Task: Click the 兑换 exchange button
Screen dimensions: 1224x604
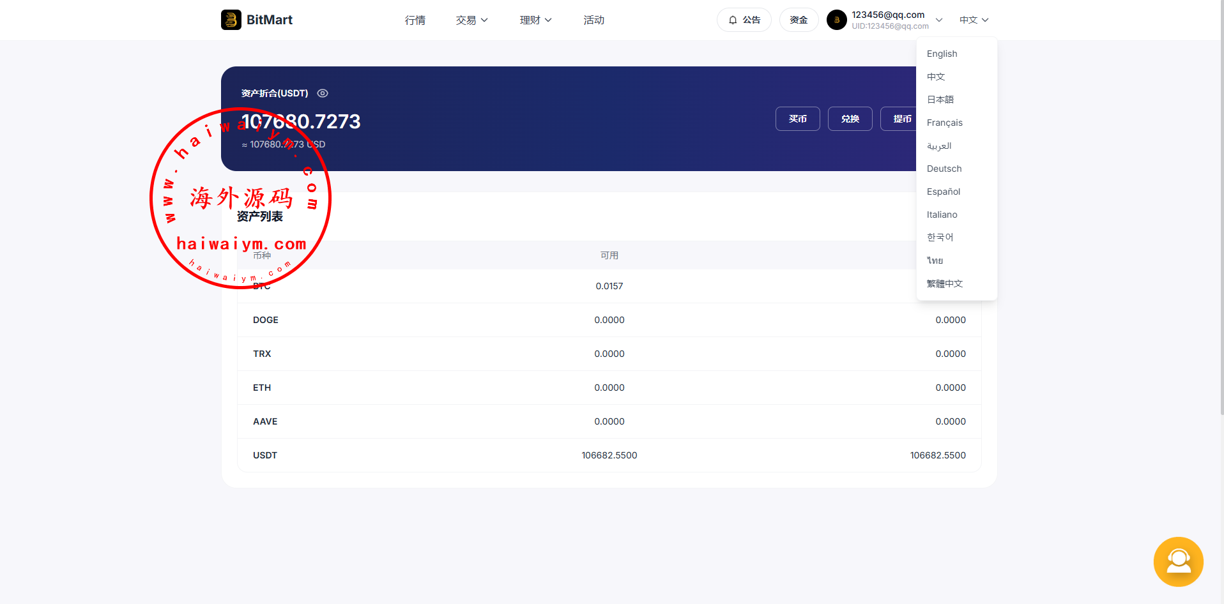Action: 850,119
